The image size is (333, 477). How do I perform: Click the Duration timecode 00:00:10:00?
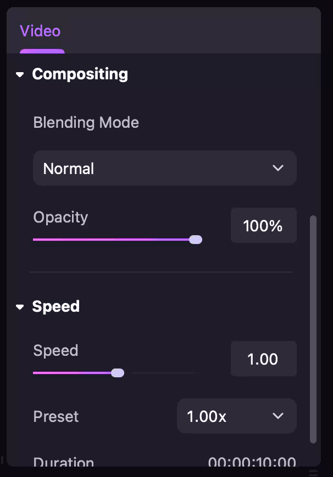pyautogui.click(x=252, y=463)
